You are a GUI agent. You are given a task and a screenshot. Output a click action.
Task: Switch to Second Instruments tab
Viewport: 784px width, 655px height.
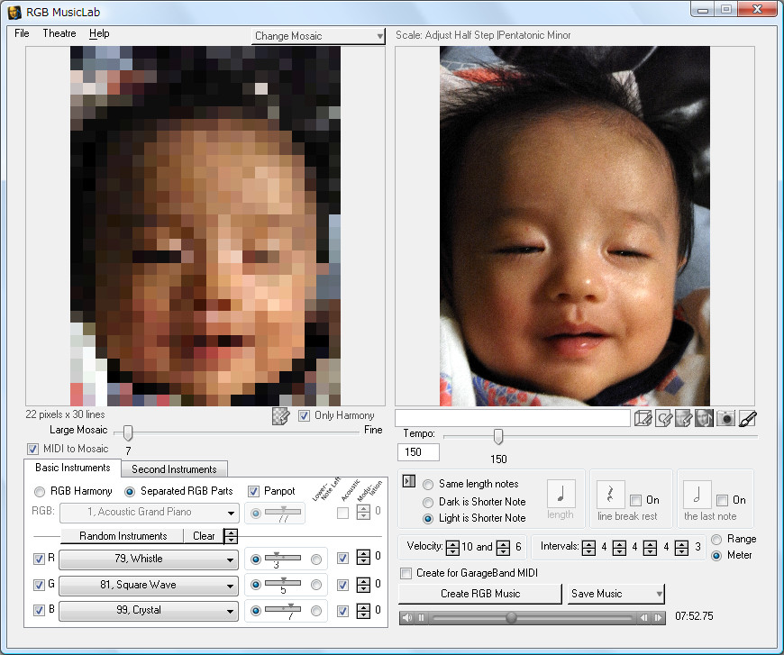click(174, 469)
